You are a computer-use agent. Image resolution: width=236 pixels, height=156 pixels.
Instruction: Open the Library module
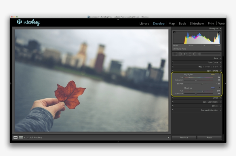pos(144,24)
